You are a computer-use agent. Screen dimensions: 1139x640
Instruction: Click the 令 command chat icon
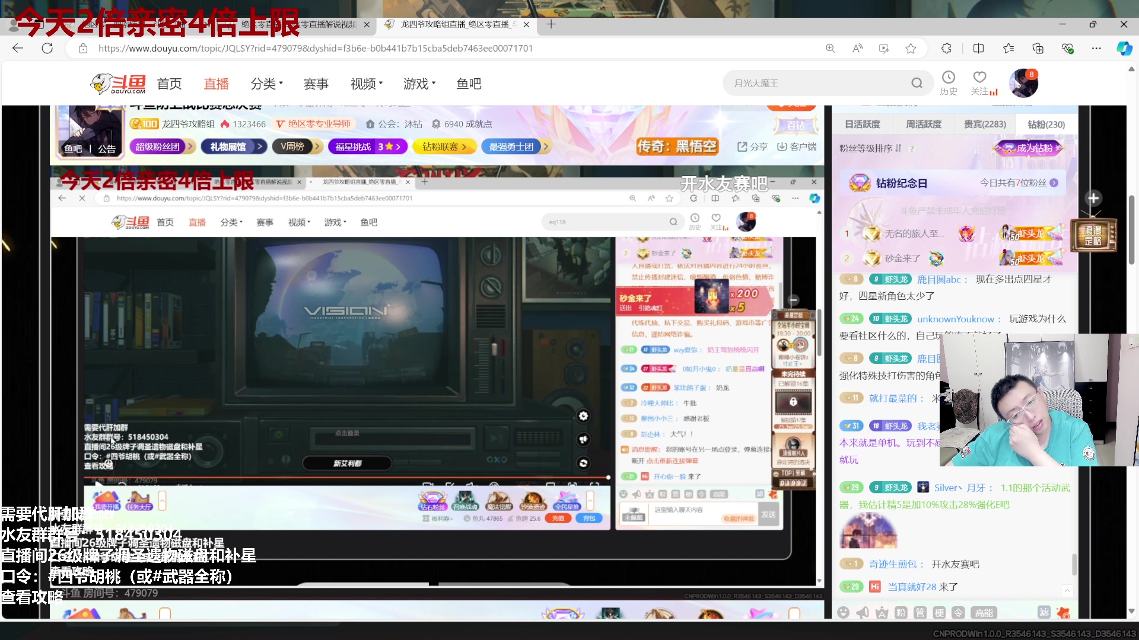tap(958, 612)
